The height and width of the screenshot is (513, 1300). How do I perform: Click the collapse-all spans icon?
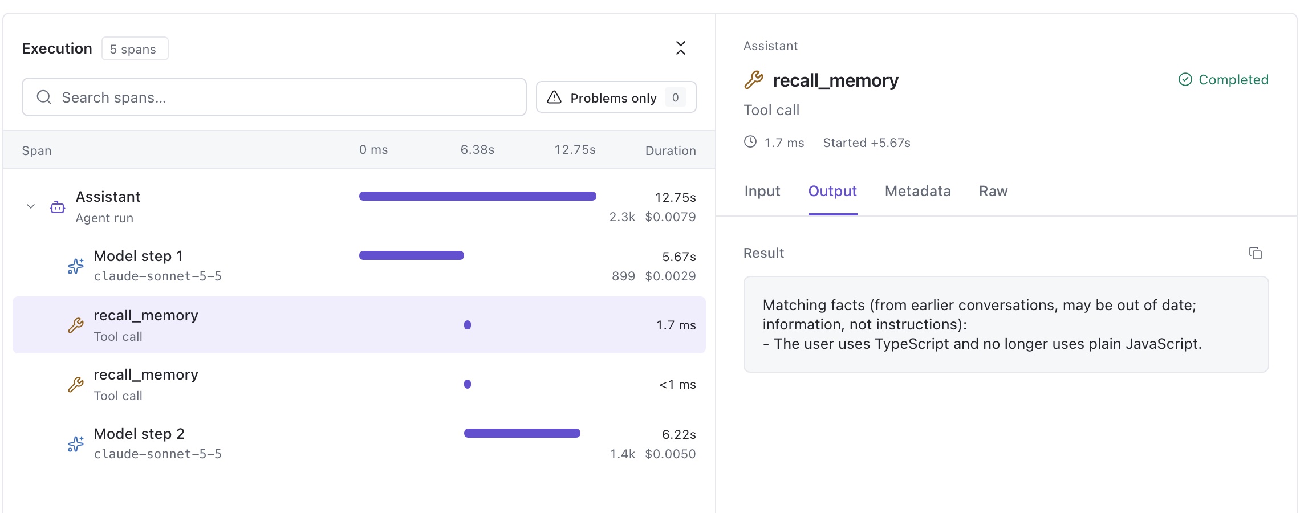[x=680, y=48]
